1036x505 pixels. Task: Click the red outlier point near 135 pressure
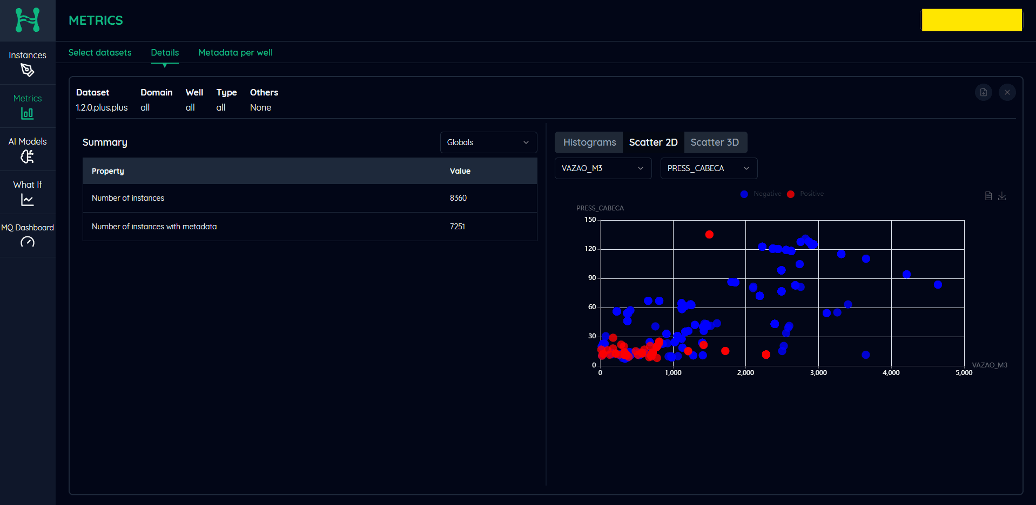tap(709, 235)
